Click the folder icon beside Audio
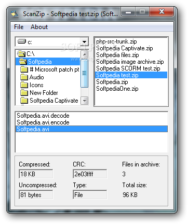This screenshot has width=188, height=224. pyautogui.click(x=24, y=77)
